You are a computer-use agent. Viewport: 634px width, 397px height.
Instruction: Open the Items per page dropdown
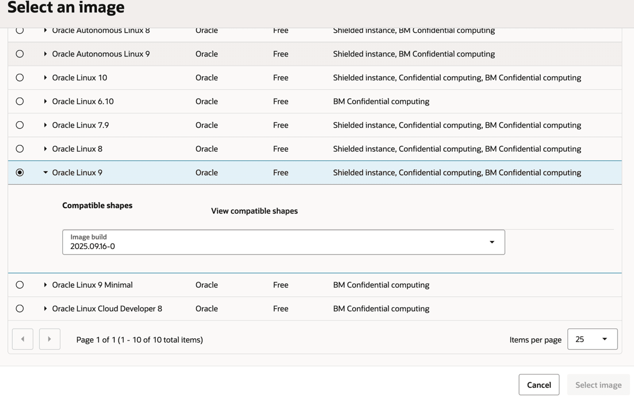[592, 339]
